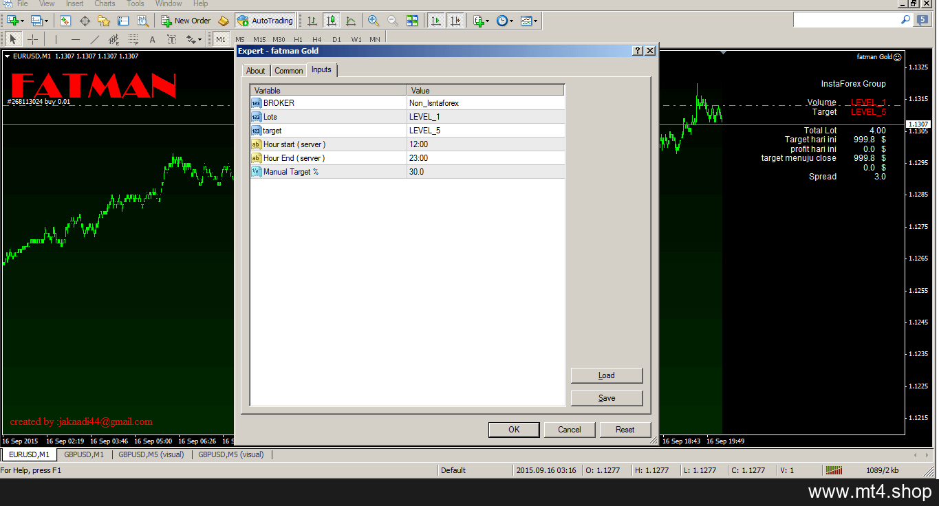This screenshot has height=506, width=939.
Task: Select the vertical line drawing tool
Action: [x=56, y=39]
